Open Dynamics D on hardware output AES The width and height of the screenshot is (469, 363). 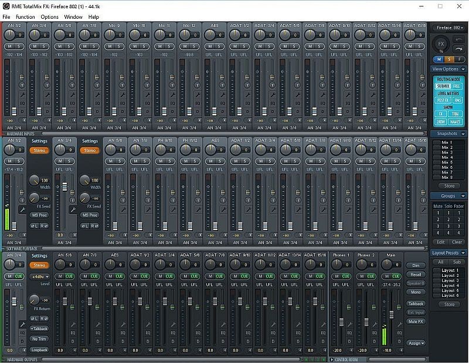123,341
